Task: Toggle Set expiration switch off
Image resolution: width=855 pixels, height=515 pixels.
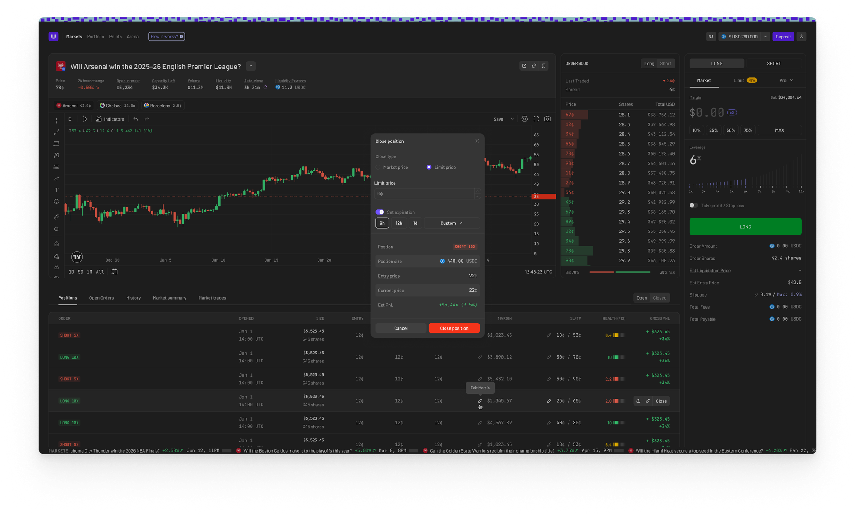Action: point(380,212)
